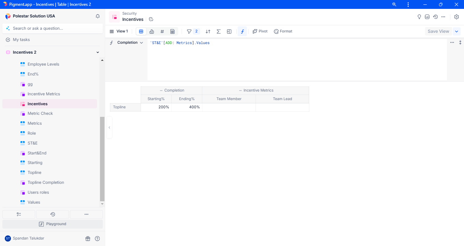This screenshot has width=464, height=246.
Task: Open the Pivot panel
Action: [x=260, y=31]
